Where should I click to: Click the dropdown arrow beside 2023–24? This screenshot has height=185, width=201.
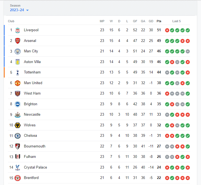pos(27,10)
